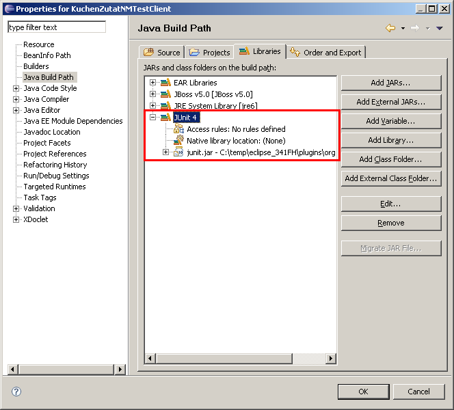The image size is (454, 410).
Task: Click Add External Class Folder... button
Action: coord(391,178)
